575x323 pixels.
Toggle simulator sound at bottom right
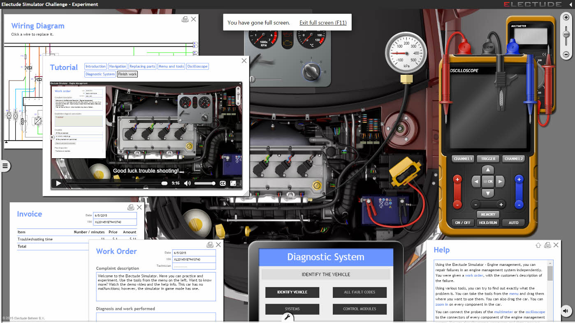point(566,311)
